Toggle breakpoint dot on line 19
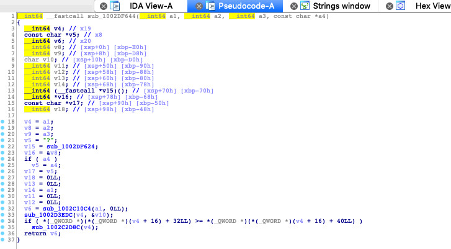This screenshot has height=249, width=451. 2,128
